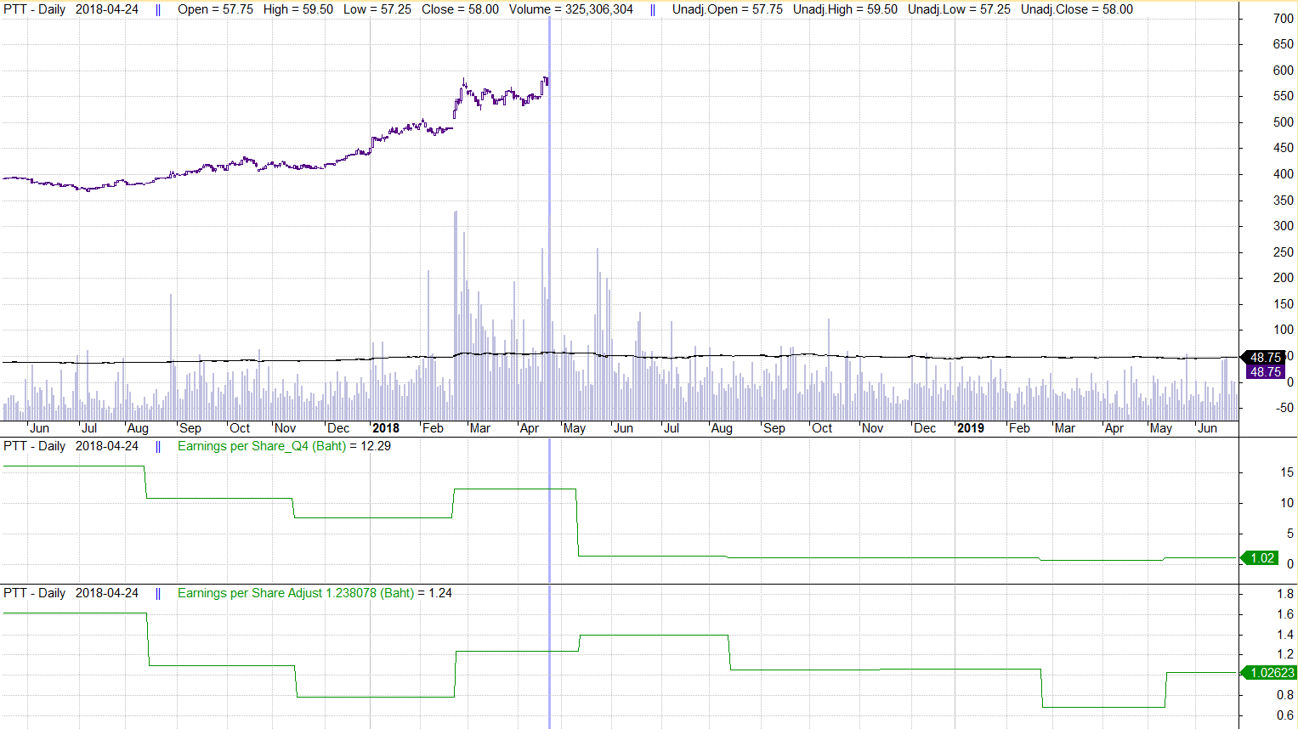Click the -50 label on price axis
Screen dimensions: 1298x729
pos(1283,408)
